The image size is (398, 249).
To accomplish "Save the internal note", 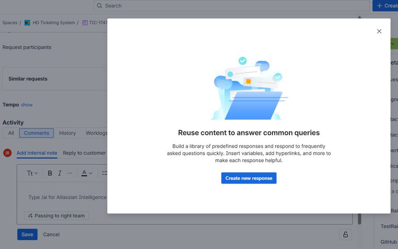I will click(x=27, y=234).
